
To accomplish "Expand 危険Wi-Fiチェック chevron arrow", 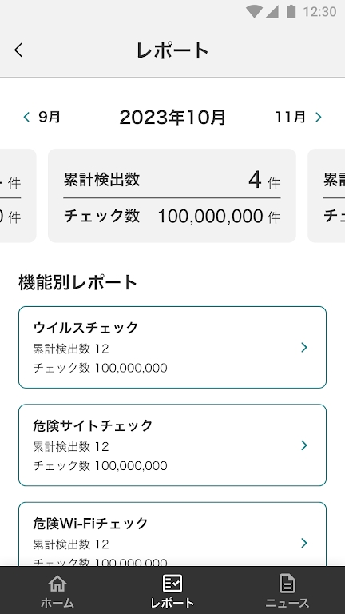I will tap(304, 543).
